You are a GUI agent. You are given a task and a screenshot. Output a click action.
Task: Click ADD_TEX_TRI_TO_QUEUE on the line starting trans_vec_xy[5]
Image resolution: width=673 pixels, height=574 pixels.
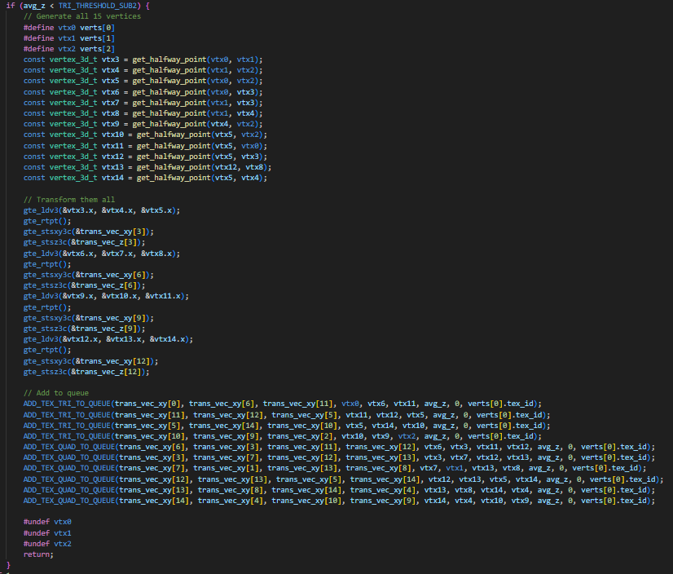(67, 426)
